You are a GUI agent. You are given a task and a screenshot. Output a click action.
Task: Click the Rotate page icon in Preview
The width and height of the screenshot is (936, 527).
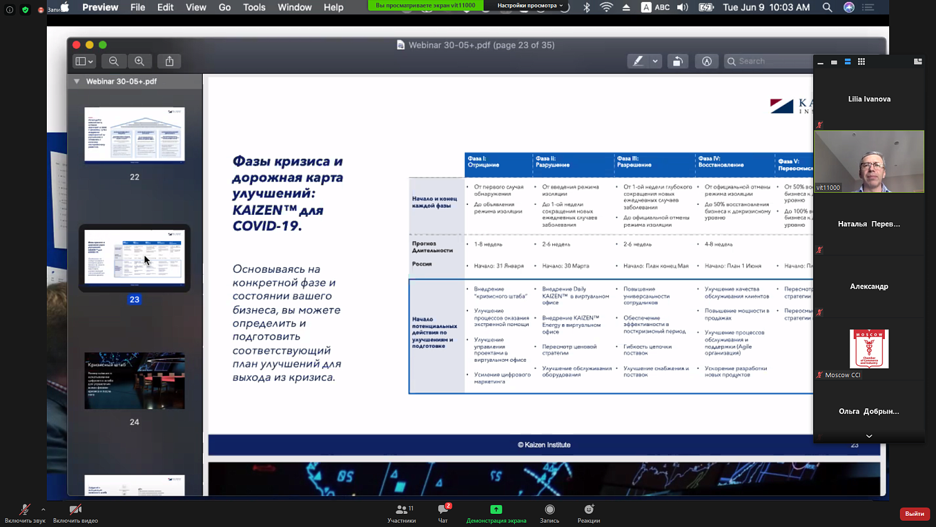pyautogui.click(x=677, y=61)
